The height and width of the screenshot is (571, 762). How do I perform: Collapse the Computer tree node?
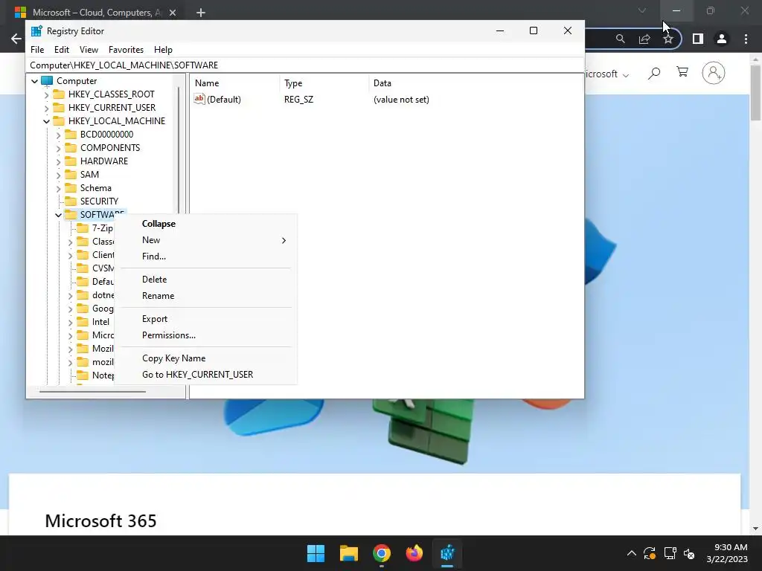pyautogui.click(x=34, y=81)
